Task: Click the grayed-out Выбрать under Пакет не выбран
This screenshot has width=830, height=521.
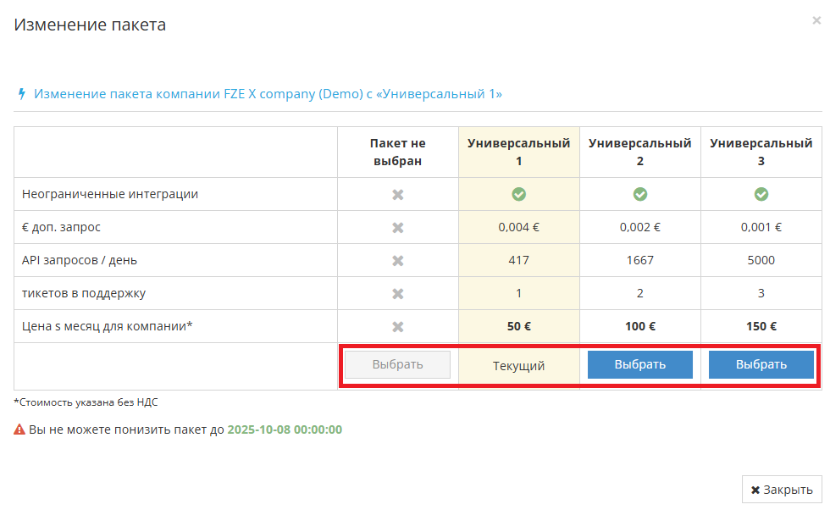Action: (x=397, y=364)
